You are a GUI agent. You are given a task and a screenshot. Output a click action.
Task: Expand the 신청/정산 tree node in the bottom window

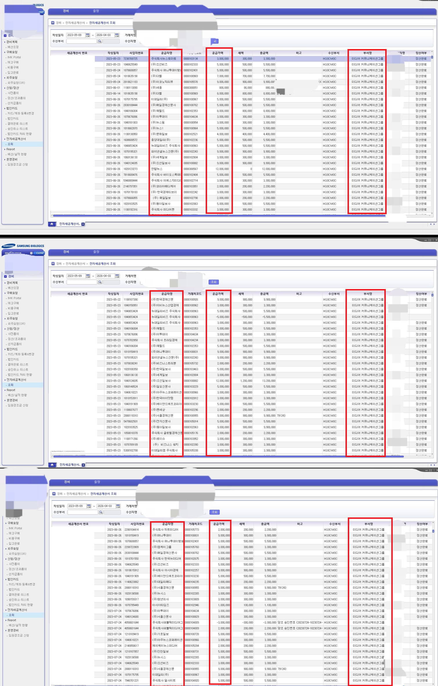(x=14, y=559)
